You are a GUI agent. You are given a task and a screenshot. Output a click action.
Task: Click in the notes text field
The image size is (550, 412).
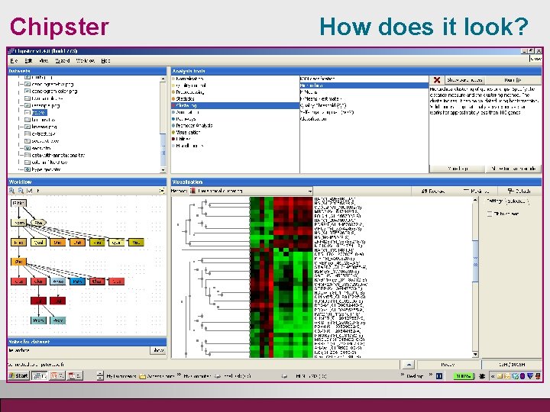point(79,350)
